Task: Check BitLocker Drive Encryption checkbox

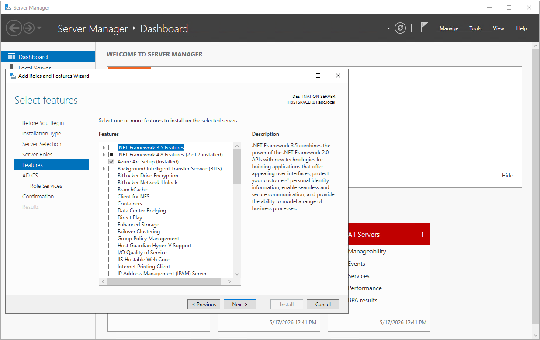Action: pyautogui.click(x=111, y=176)
